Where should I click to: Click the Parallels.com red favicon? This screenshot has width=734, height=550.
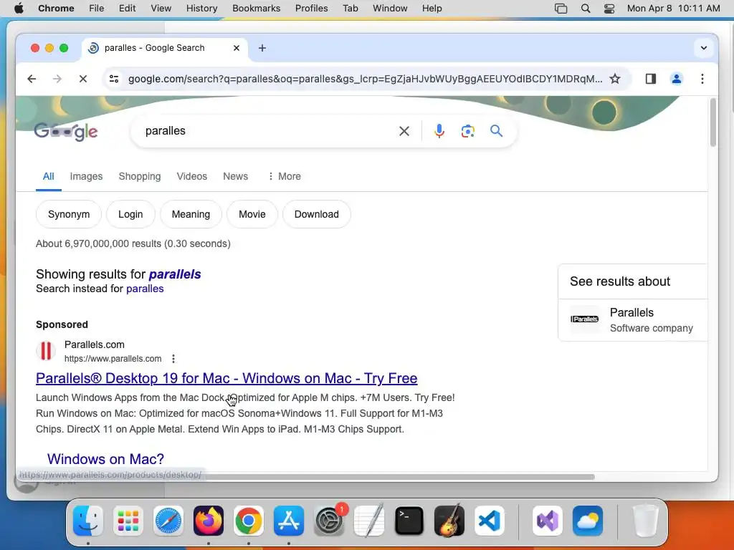46,351
